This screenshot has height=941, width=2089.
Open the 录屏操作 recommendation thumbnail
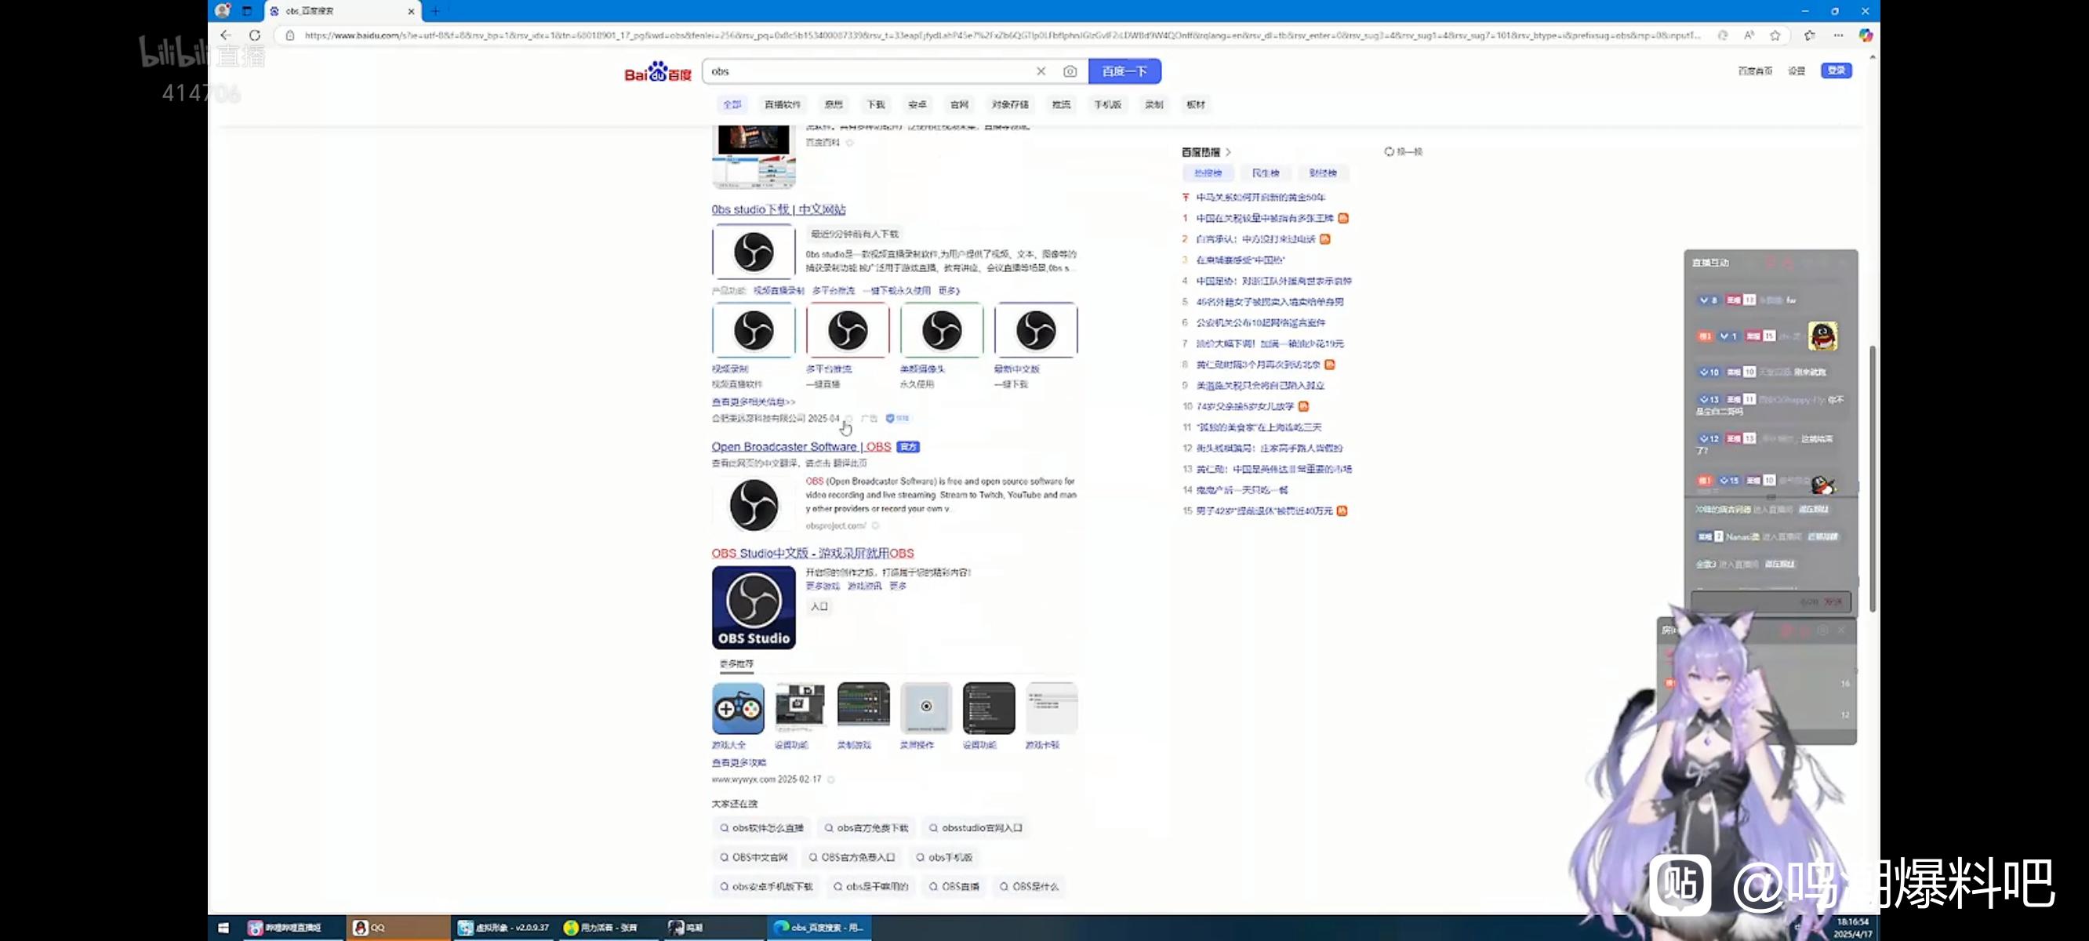925,708
